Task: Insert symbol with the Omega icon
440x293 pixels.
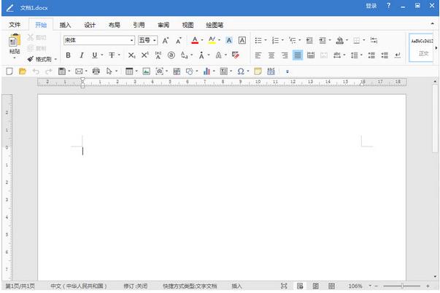Action: 240,71
